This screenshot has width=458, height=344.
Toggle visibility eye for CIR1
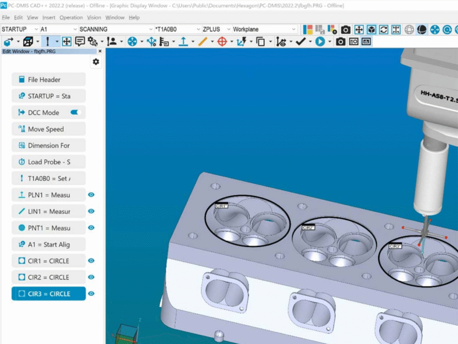(91, 261)
